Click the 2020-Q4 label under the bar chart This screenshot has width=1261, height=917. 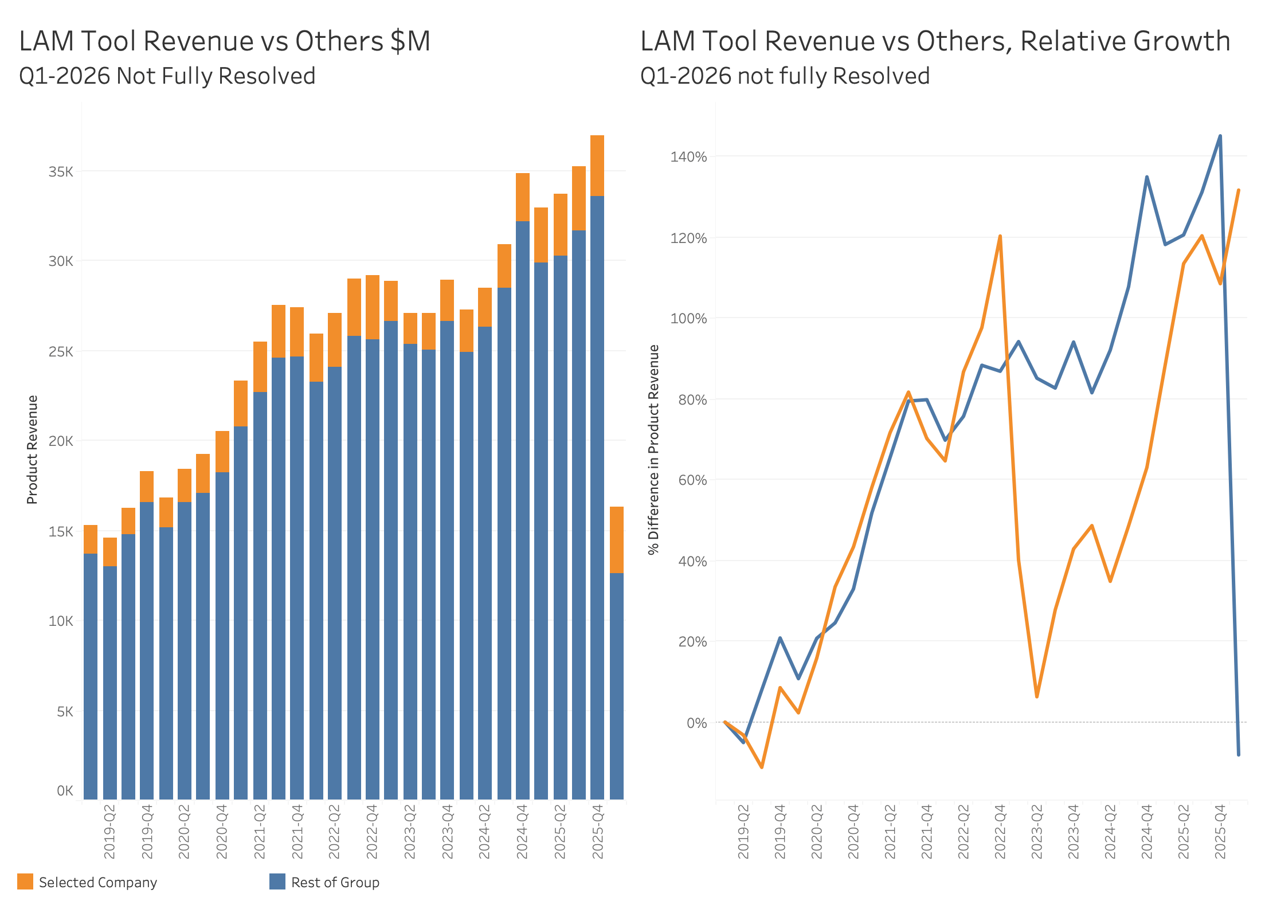click(x=222, y=832)
